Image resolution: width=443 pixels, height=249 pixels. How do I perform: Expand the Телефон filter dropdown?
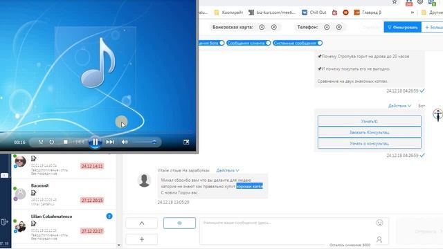click(327, 27)
